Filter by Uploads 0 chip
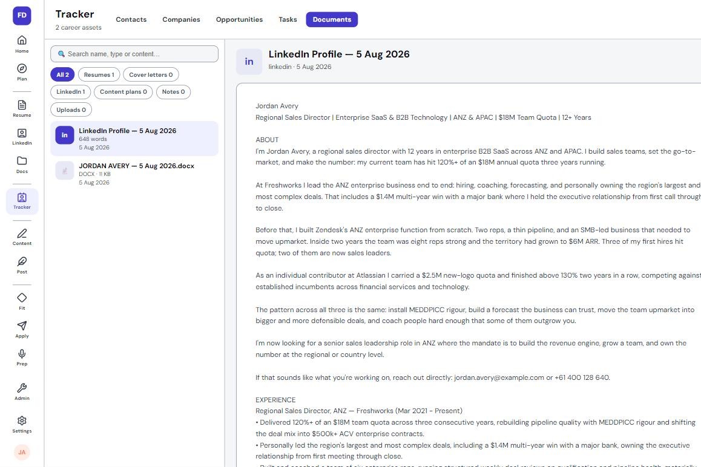 coord(71,110)
